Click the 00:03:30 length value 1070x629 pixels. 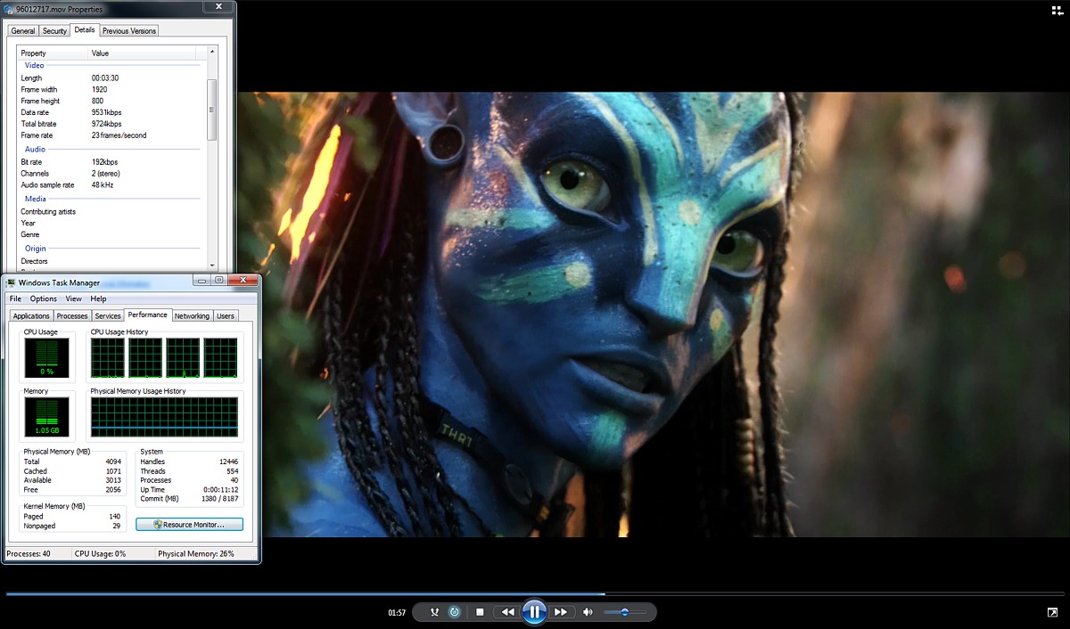[104, 78]
